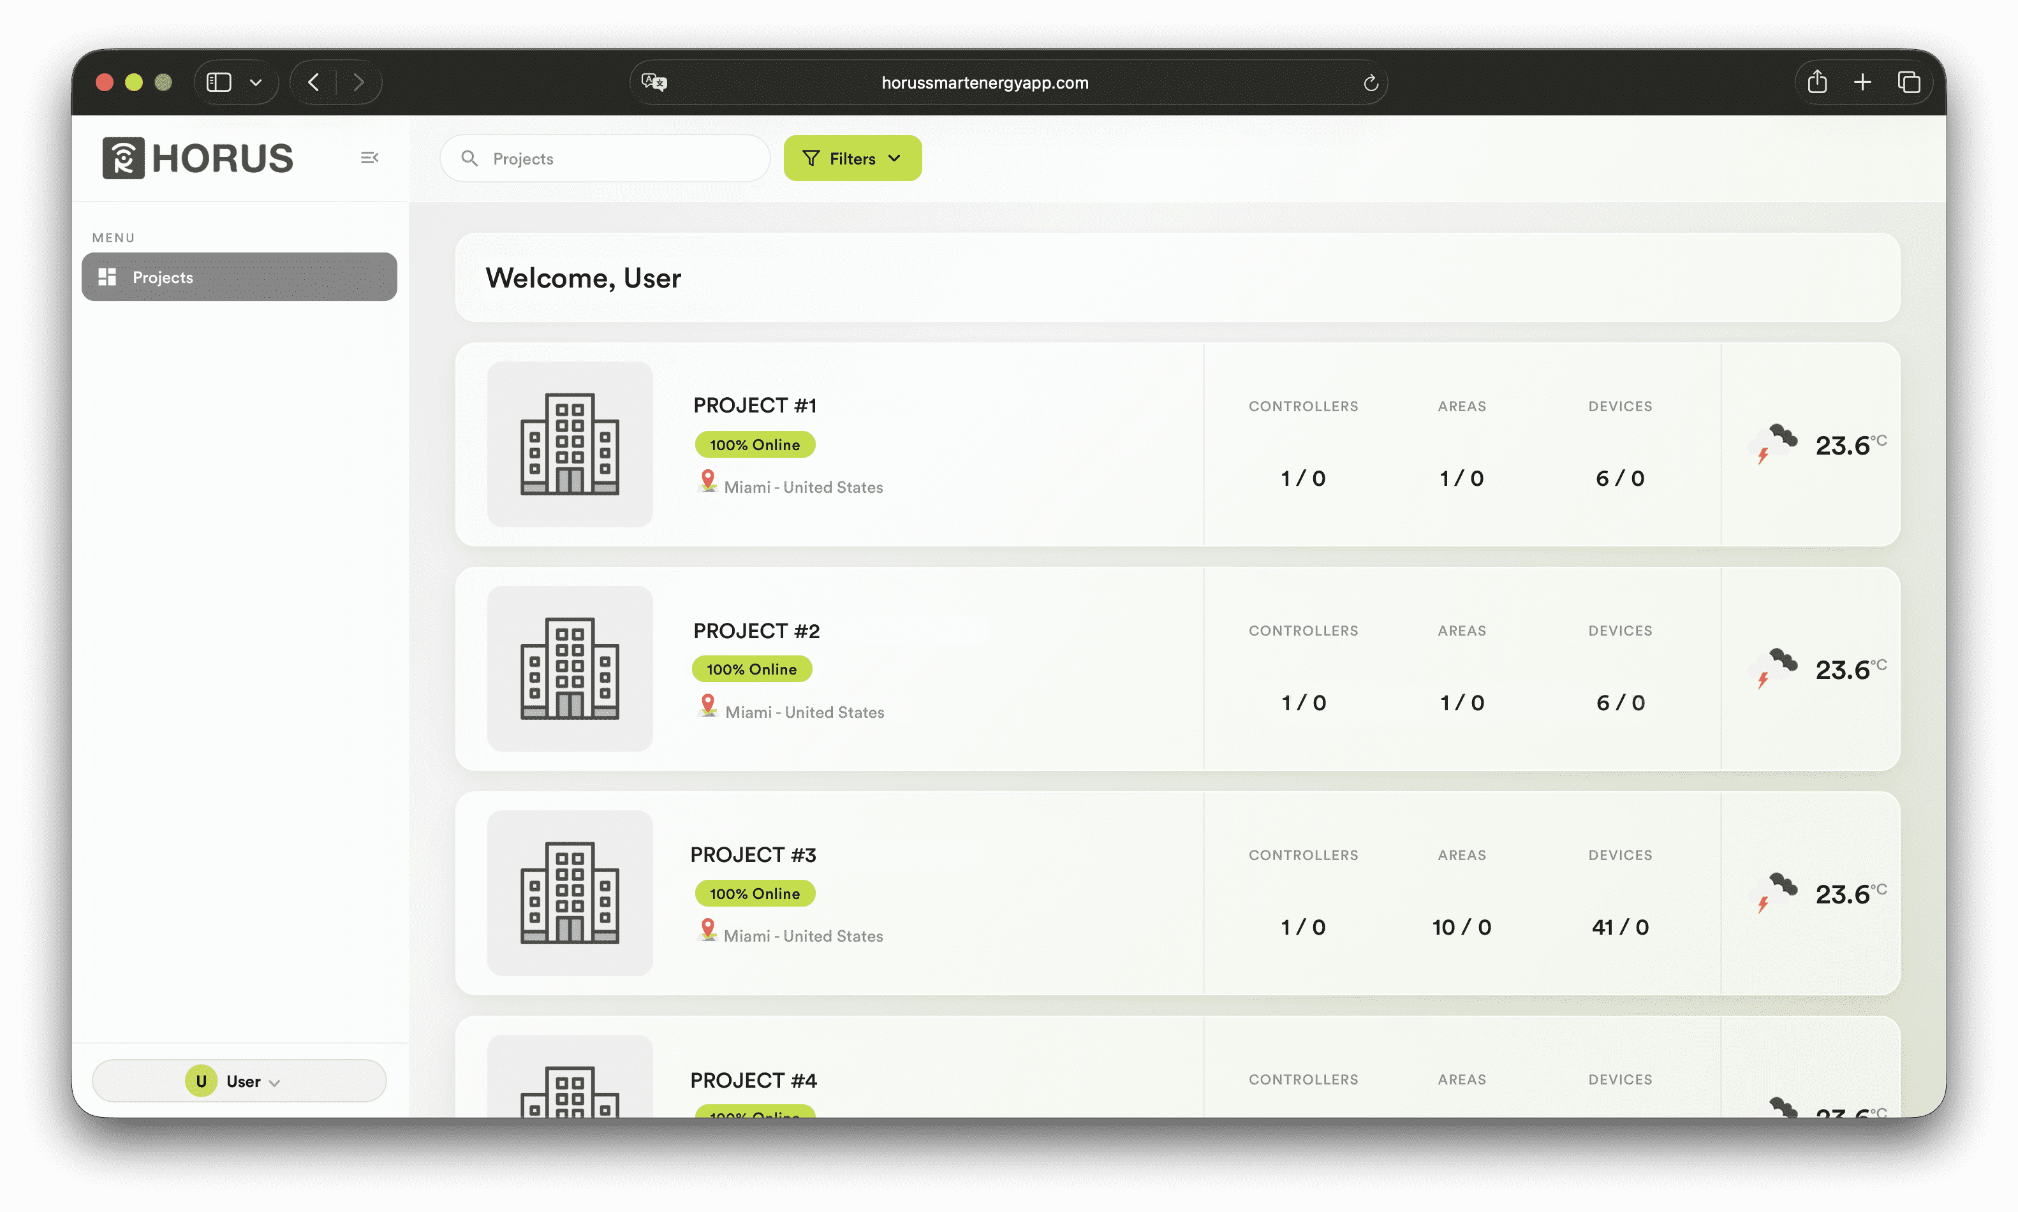Open PROJECT #1 building thumbnail
Viewport: 2018px width, 1212px height.
click(x=570, y=444)
